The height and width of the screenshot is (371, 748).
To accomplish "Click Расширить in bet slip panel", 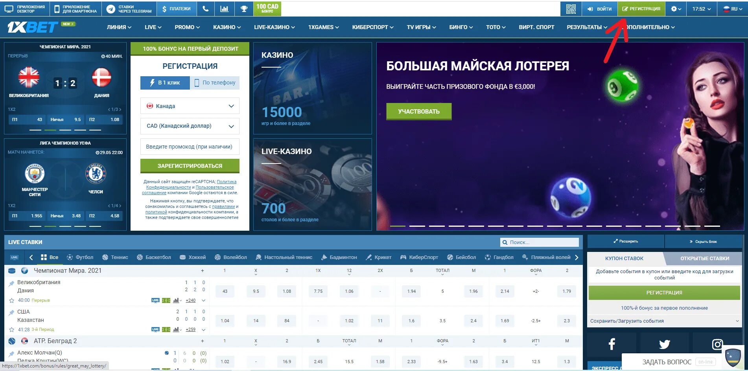I will [x=626, y=241].
